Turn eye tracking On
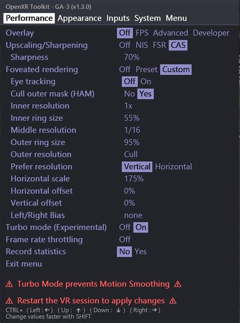Screen dimensions: 240x323 [x=146, y=82]
